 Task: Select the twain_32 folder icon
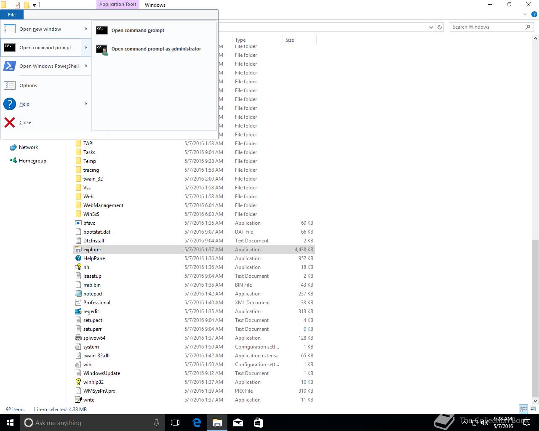tap(78, 179)
